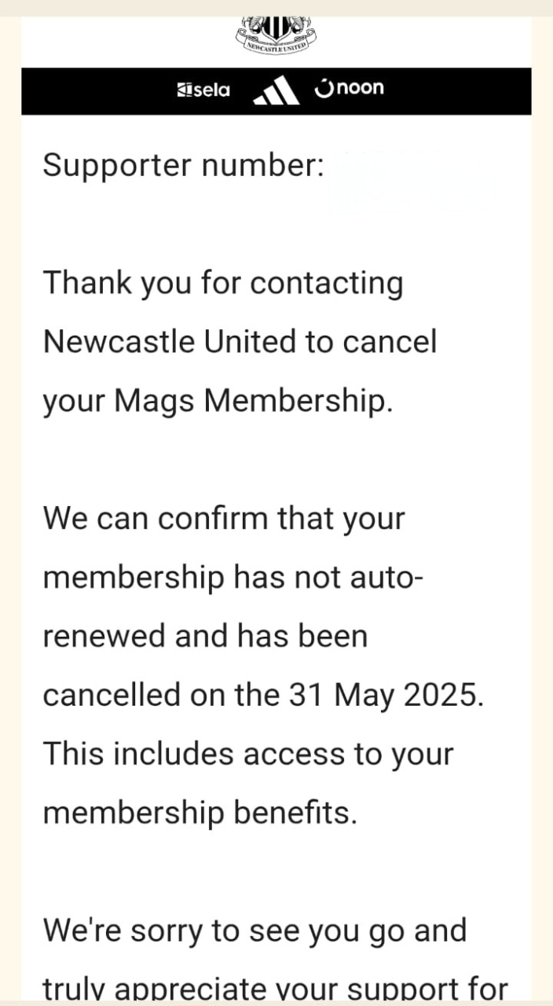The image size is (553, 1006).
Task: Tap the 'truly appreciate your support for' line
Action: pos(275,990)
